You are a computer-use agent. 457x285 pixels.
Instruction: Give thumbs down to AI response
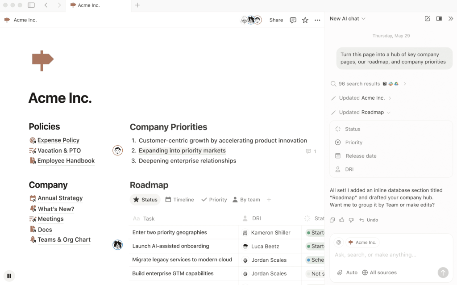[x=351, y=220]
